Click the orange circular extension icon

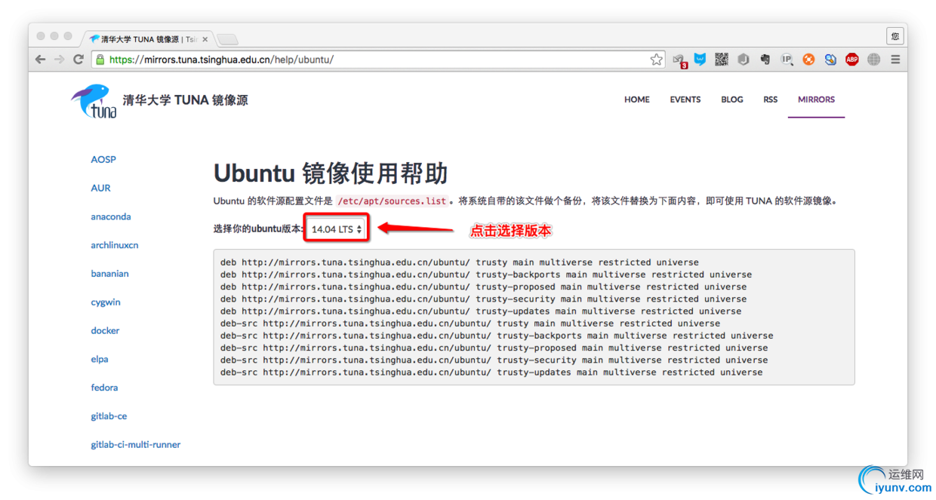point(808,59)
